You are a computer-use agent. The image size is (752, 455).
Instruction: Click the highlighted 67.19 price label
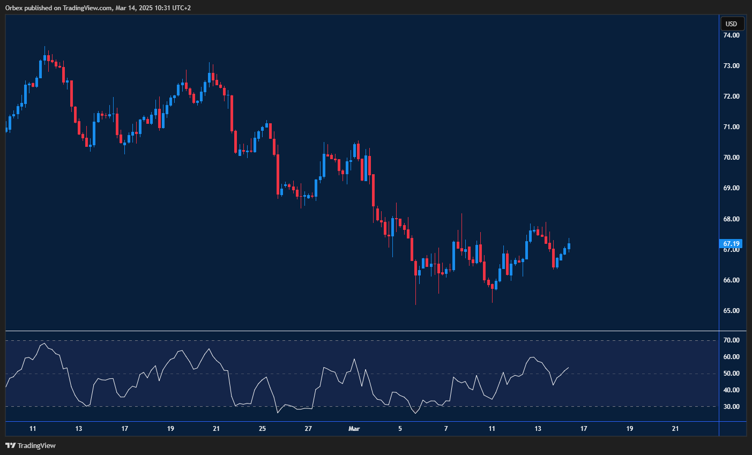click(x=731, y=243)
